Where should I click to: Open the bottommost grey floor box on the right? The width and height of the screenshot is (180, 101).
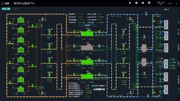166,90
